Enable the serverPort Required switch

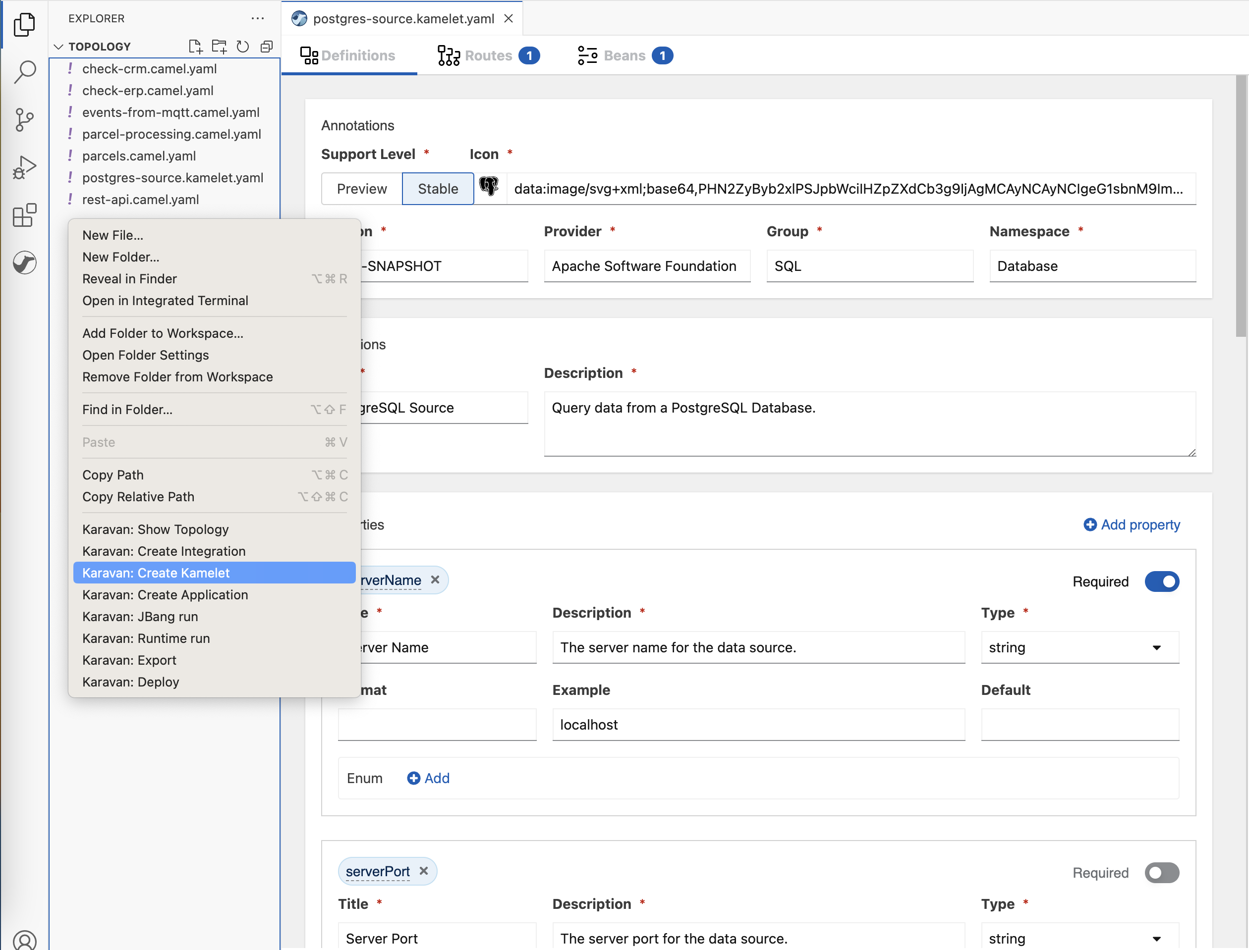coord(1161,873)
